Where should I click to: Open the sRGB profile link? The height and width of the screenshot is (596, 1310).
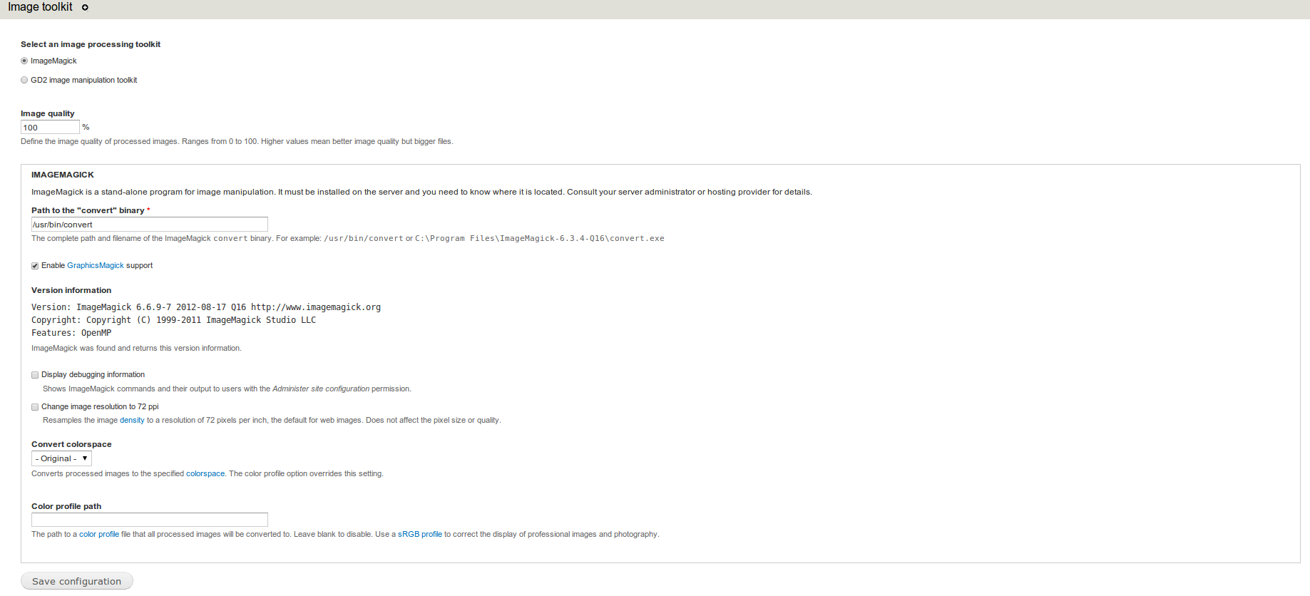coord(420,535)
